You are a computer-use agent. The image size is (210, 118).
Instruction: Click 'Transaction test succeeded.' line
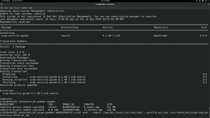19,69
